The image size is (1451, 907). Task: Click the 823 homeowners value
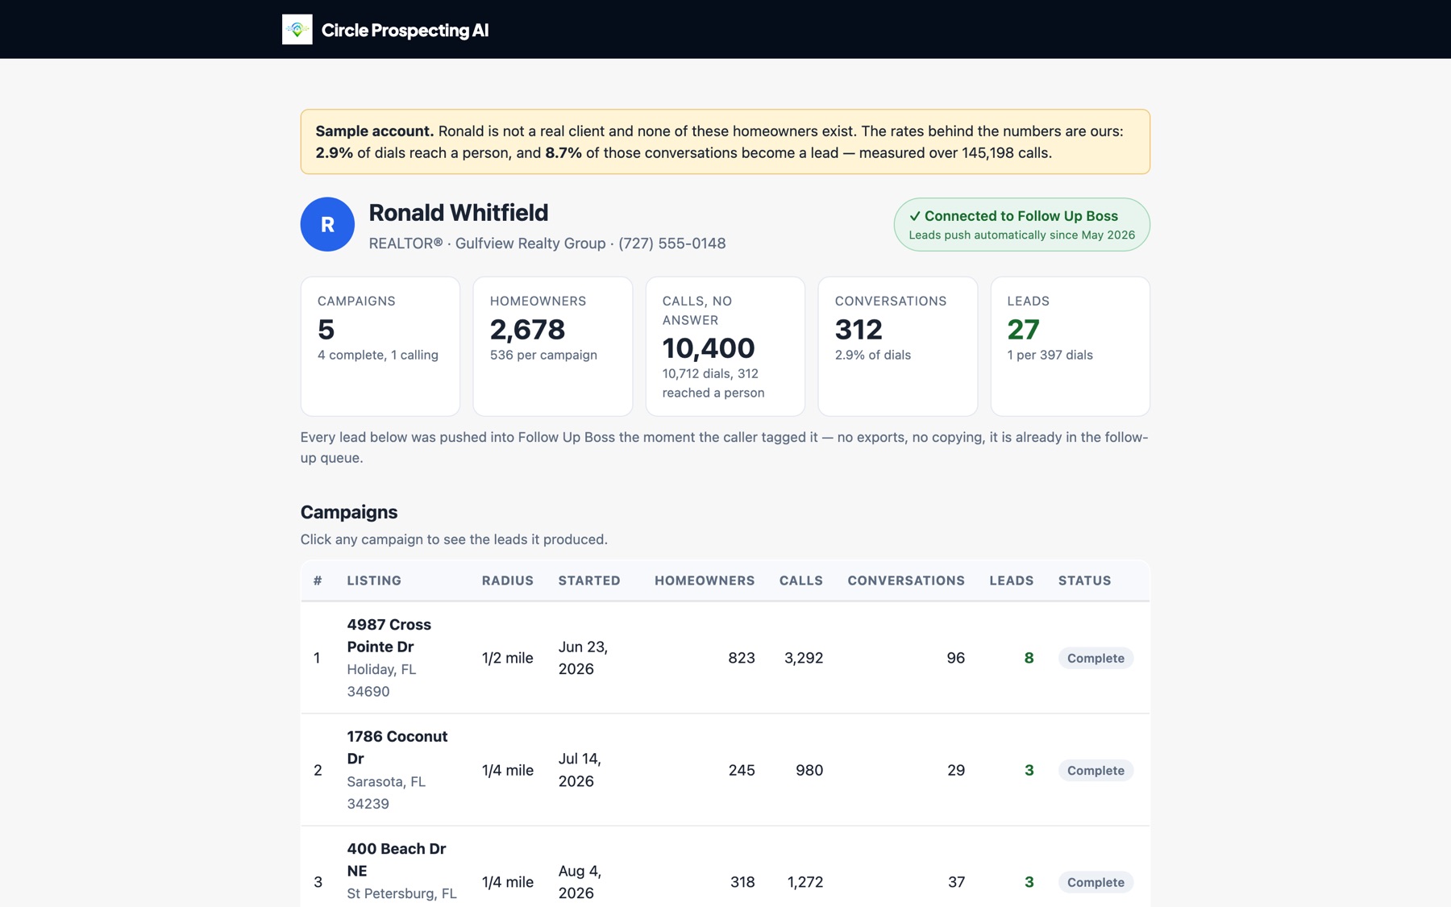742,658
